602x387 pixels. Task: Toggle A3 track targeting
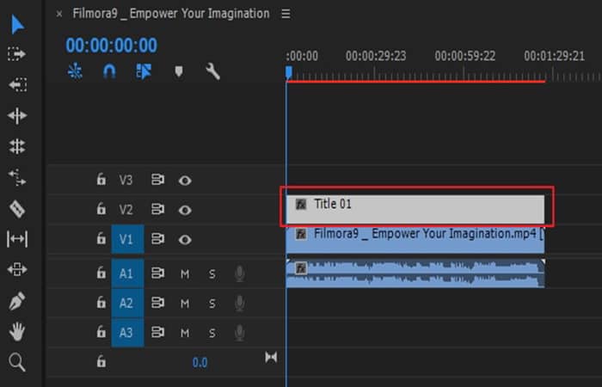pyautogui.click(x=127, y=332)
